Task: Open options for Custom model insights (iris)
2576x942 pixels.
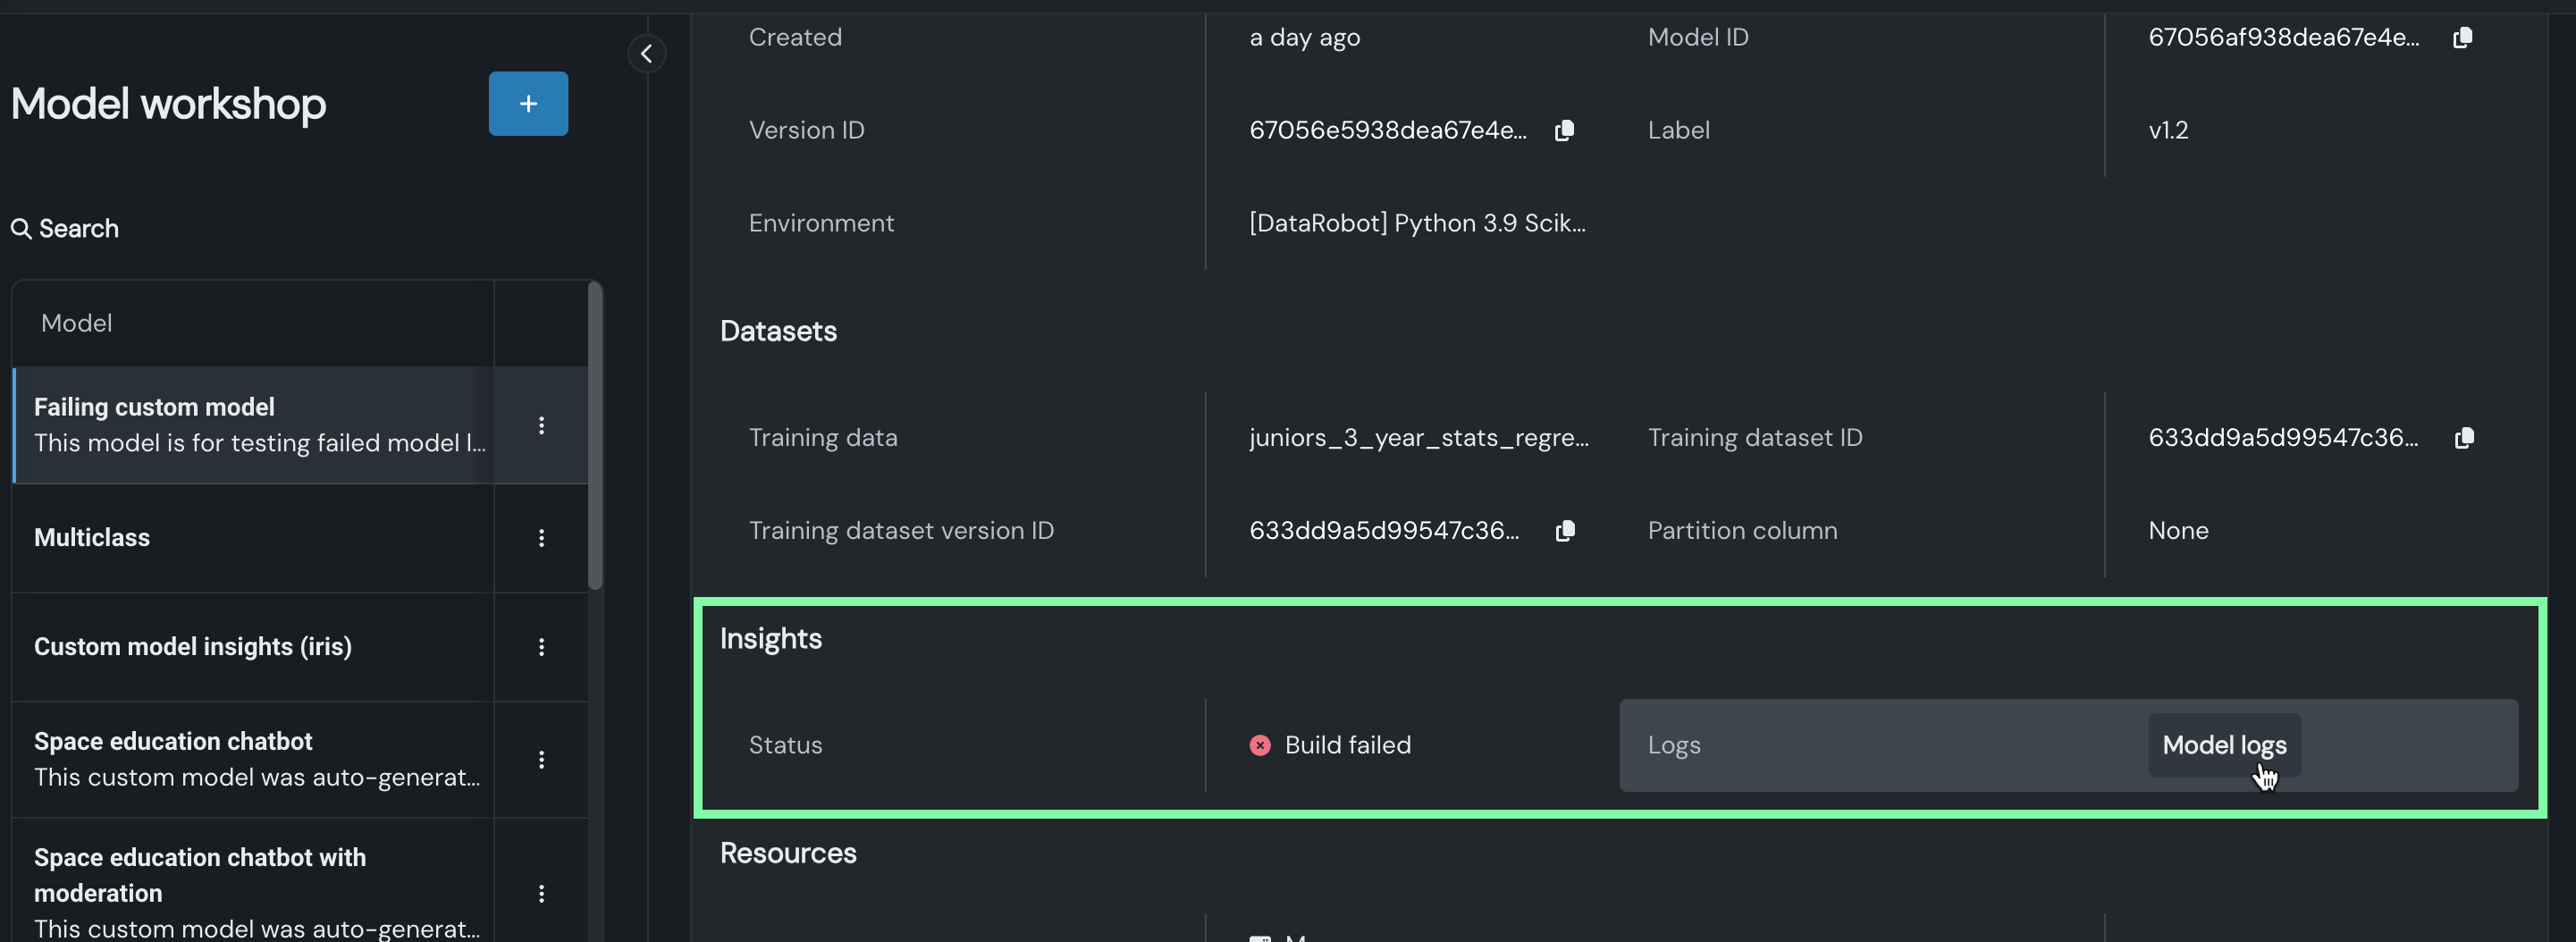Action: click(541, 648)
